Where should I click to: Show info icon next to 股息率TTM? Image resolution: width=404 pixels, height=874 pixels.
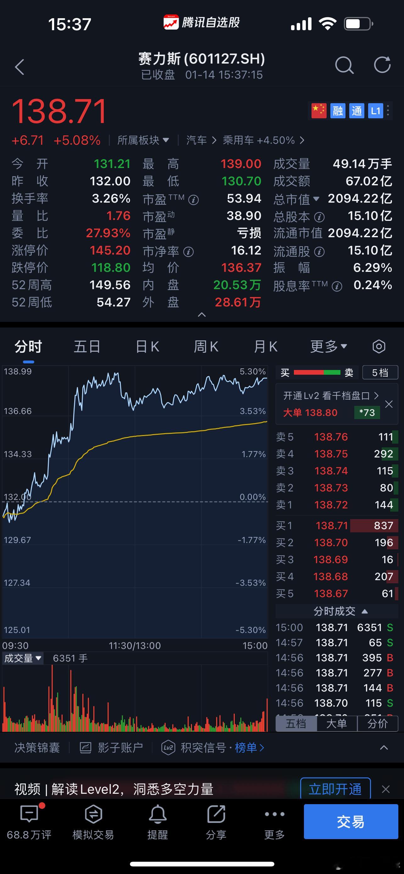337,286
